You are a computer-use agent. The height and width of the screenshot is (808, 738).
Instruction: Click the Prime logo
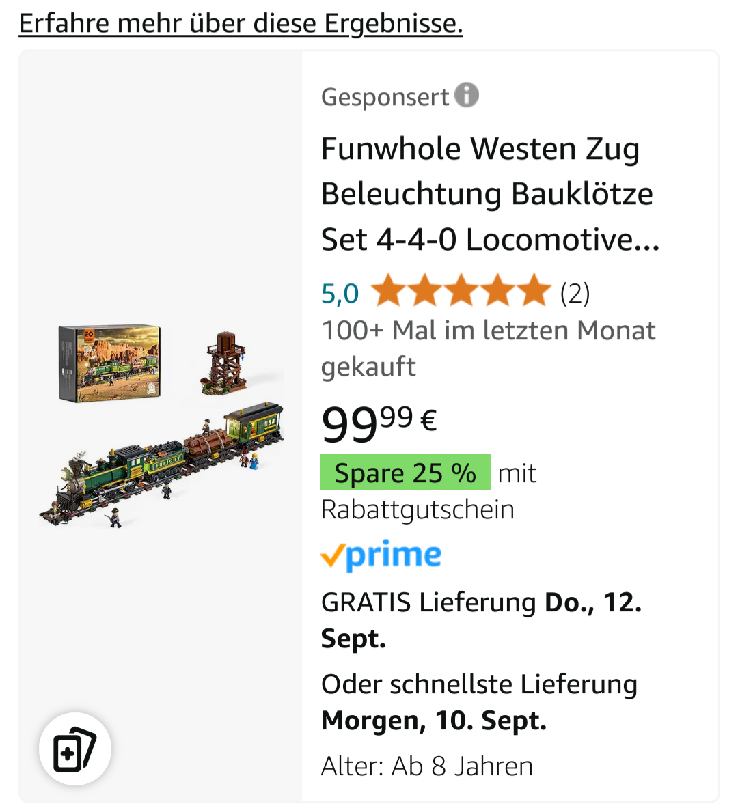click(x=394, y=555)
